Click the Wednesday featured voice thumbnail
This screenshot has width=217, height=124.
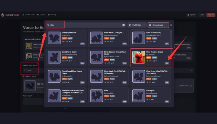point(29,56)
